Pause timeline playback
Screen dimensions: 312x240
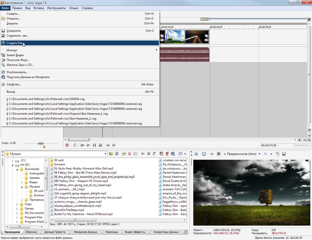(94, 145)
